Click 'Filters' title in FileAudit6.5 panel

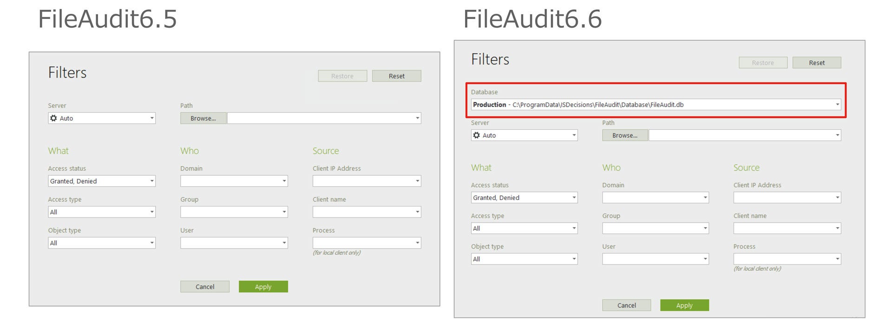tap(67, 73)
